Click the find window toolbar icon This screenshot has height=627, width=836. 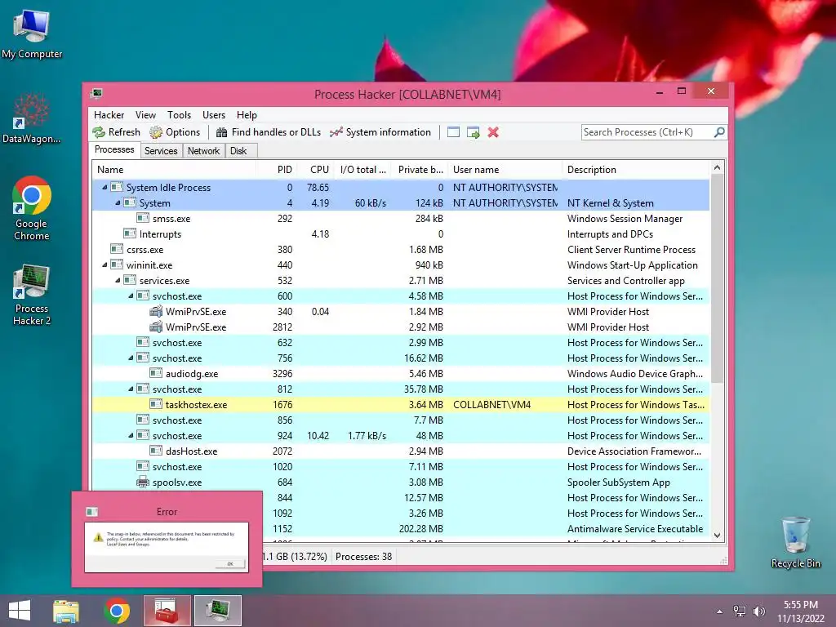453,132
